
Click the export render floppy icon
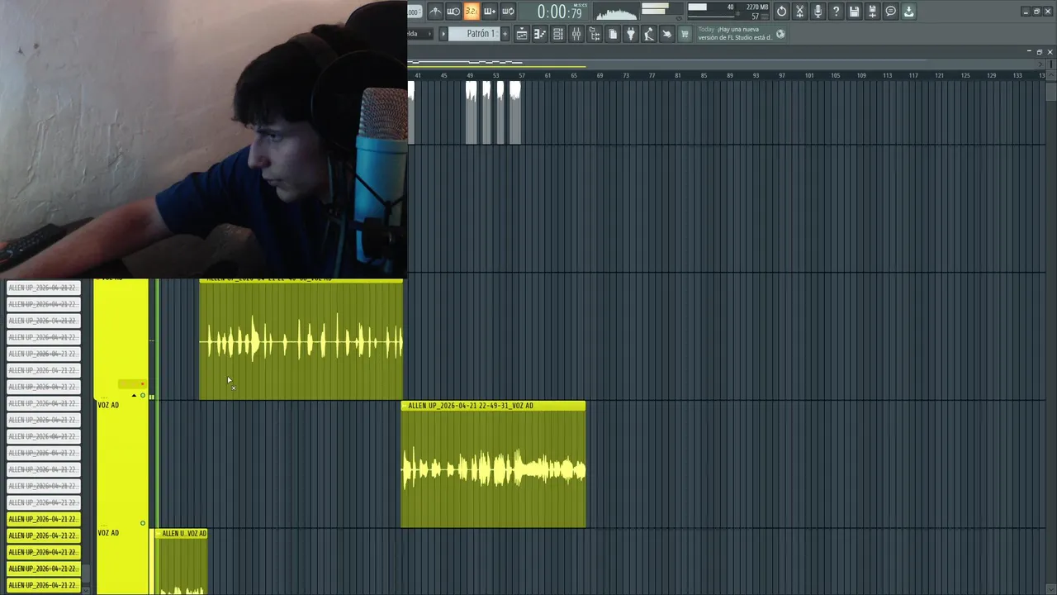(x=872, y=12)
